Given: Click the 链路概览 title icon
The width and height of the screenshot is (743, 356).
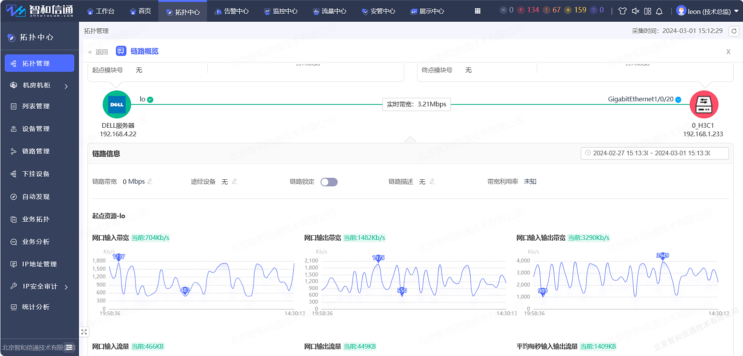Looking at the screenshot, I should click(x=121, y=51).
